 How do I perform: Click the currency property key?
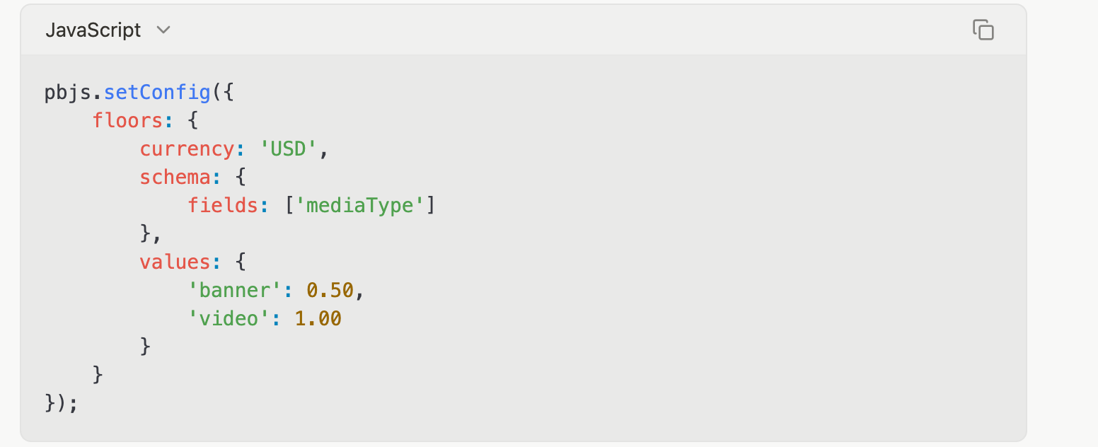[x=187, y=149]
